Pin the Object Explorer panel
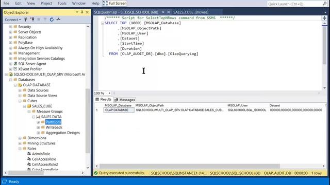330x185 pixels. click(x=82, y=12)
